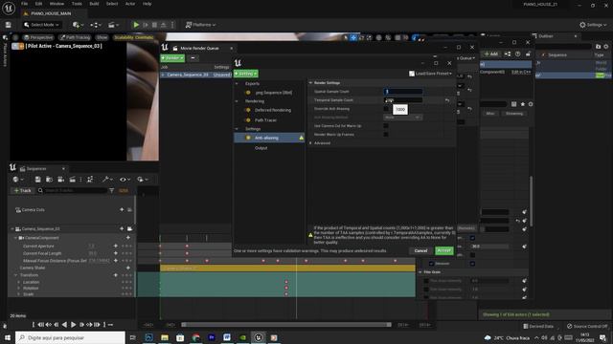Add key for Current Focal Length plus icon
613x344 pixels.
tap(115, 253)
